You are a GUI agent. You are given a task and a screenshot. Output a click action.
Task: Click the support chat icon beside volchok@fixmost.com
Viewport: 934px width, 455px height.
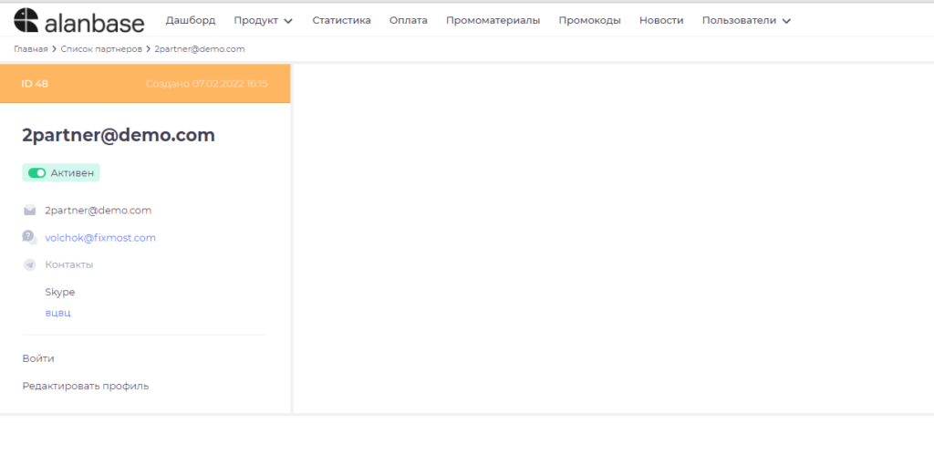click(x=30, y=238)
